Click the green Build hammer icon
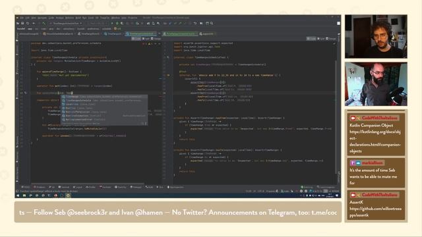422x237 pixels. click(44, 24)
